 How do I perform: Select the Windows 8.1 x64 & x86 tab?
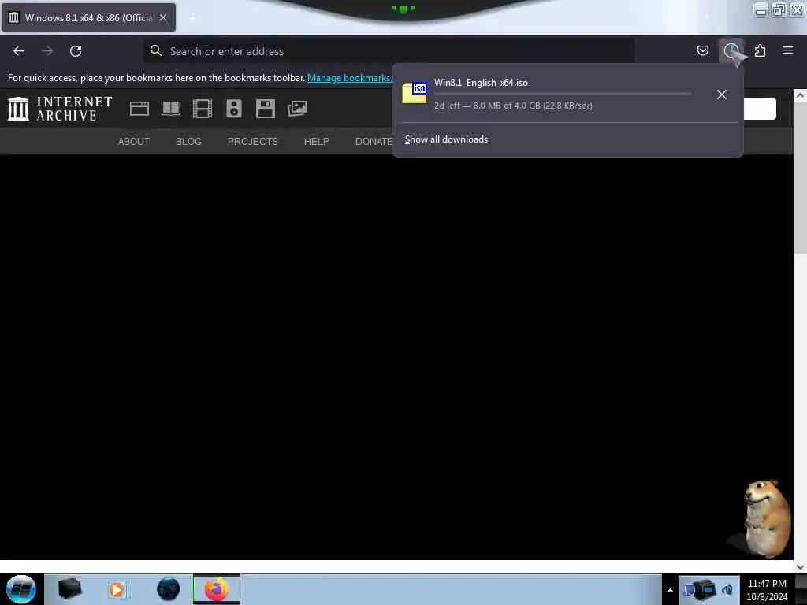click(x=88, y=17)
